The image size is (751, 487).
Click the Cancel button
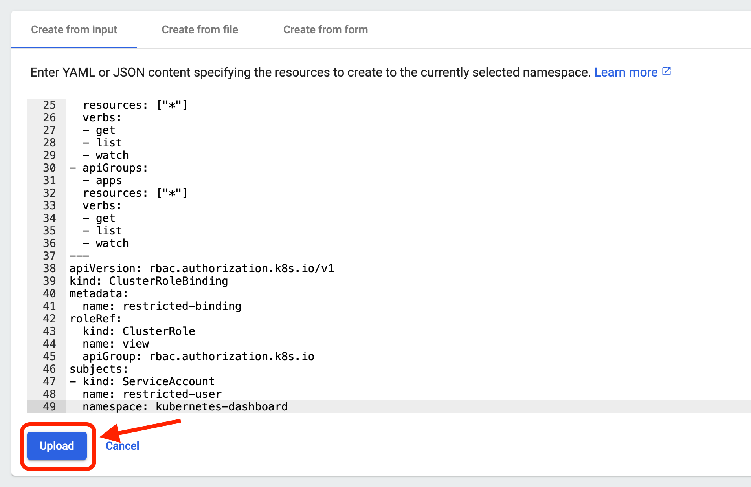[122, 446]
